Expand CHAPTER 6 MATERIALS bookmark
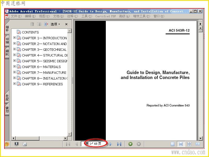The width and height of the screenshot is (209, 157). point(15,66)
